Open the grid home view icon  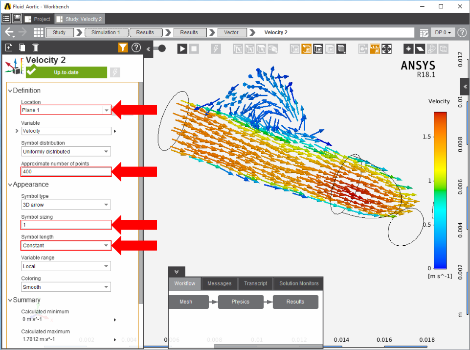coord(38,32)
